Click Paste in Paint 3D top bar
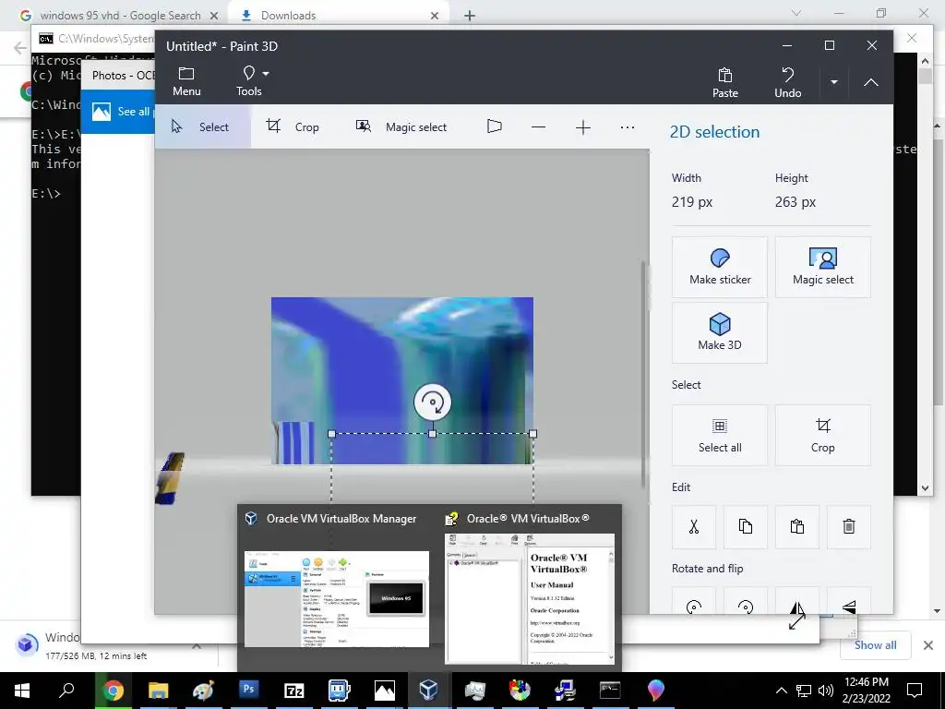 tap(725, 82)
